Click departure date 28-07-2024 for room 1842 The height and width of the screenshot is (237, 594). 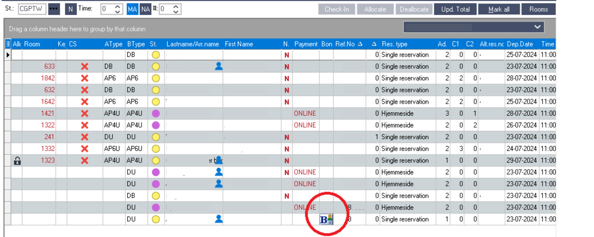click(x=522, y=78)
